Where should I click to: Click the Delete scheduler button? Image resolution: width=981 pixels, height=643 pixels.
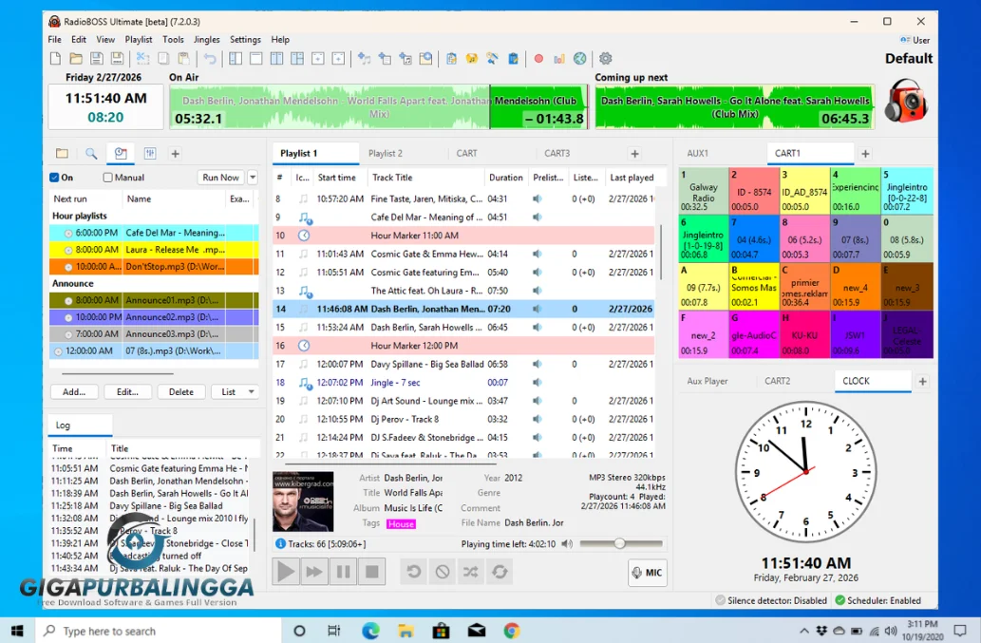[x=180, y=392]
